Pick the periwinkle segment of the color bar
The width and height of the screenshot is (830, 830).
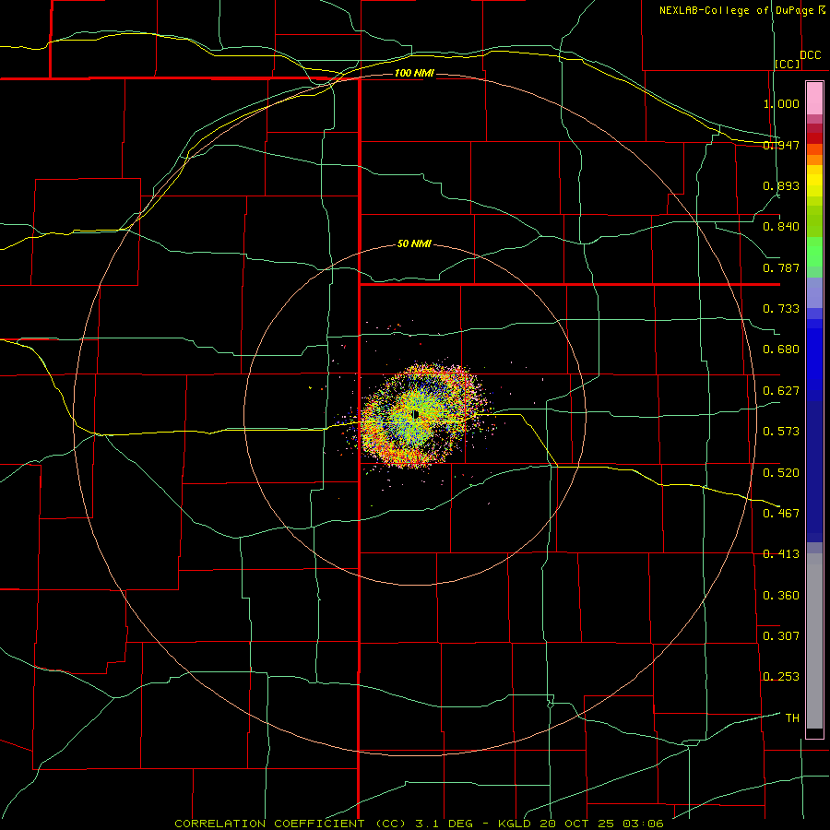[814, 292]
